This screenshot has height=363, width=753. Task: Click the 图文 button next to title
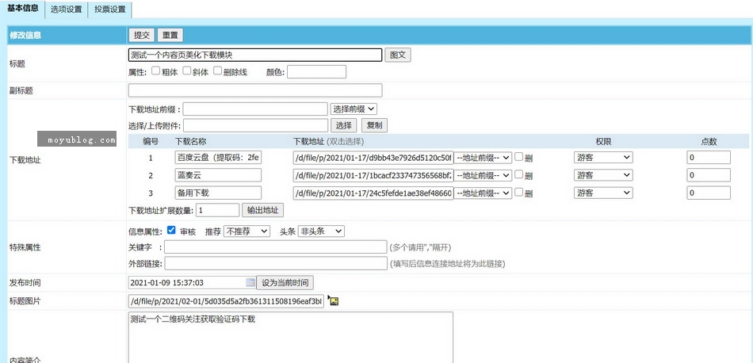pos(397,55)
